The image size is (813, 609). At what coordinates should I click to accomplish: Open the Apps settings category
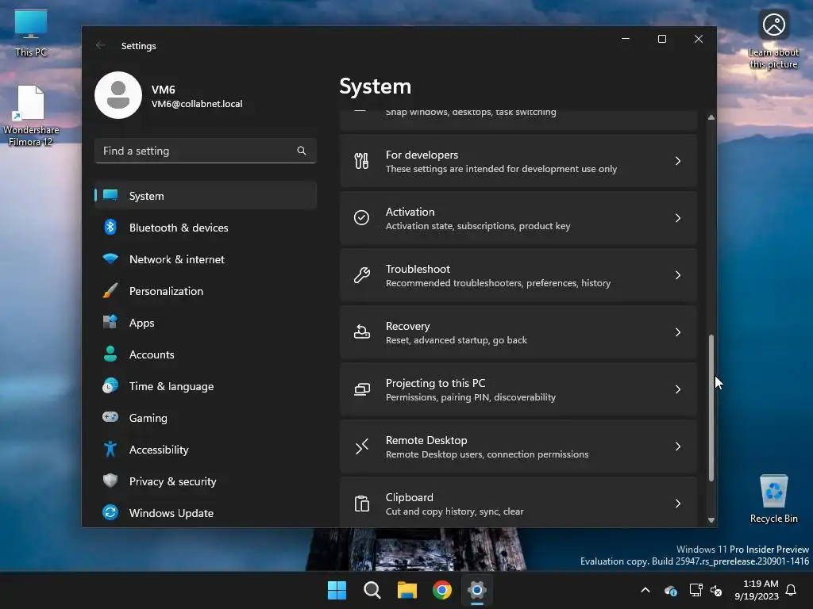click(x=206, y=323)
